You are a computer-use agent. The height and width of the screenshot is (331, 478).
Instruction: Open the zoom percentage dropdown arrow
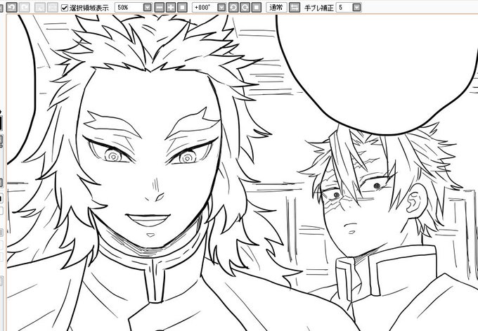pyautogui.click(x=147, y=7)
